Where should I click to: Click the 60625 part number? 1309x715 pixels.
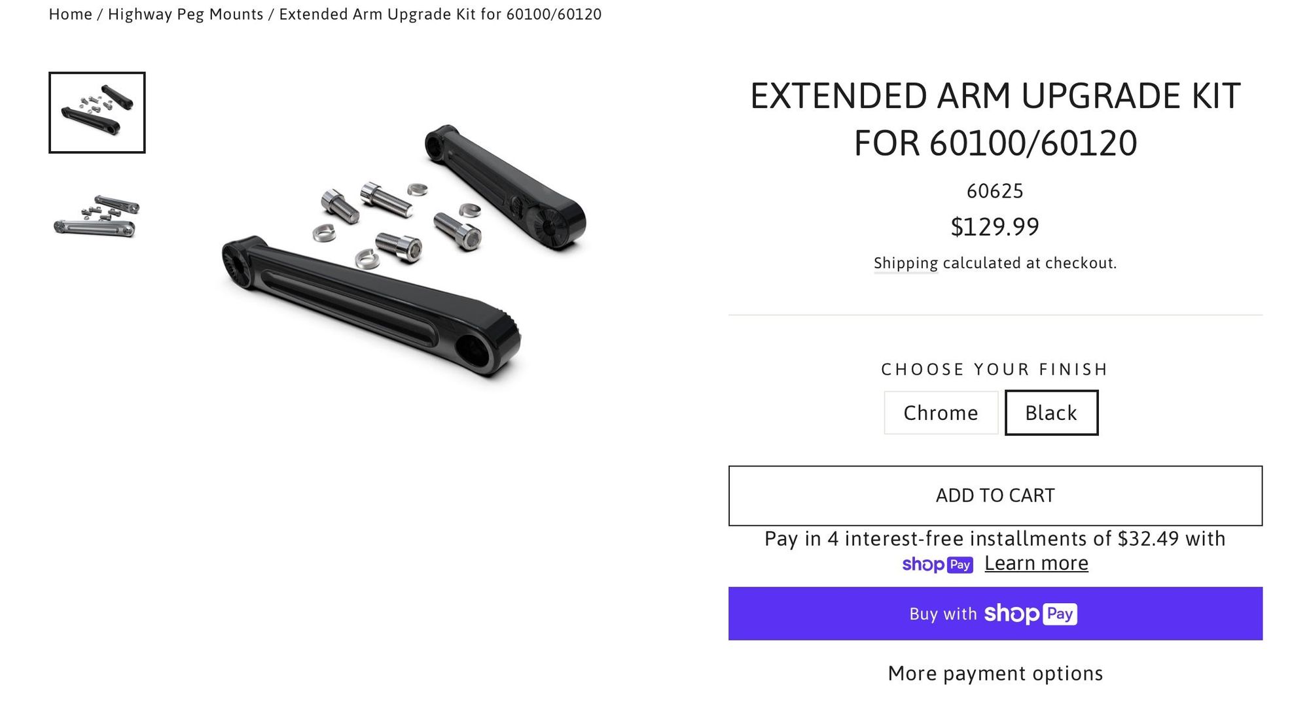pos(995,191)
